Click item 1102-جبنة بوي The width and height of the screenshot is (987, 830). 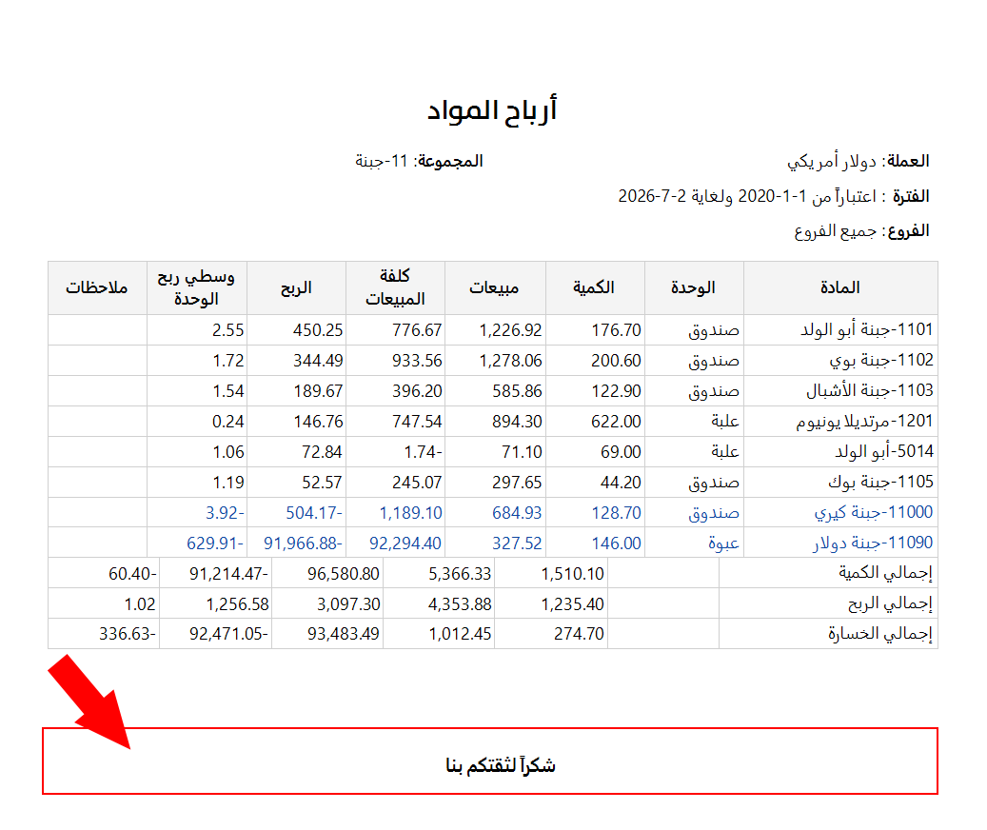[x=881, y=361]
